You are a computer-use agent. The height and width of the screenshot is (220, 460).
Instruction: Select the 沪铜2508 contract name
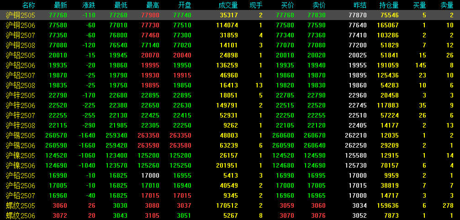tap(20, 46)
